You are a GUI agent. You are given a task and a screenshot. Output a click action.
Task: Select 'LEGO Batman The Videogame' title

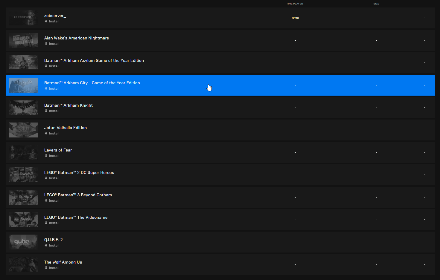click(x=76, y=217)
